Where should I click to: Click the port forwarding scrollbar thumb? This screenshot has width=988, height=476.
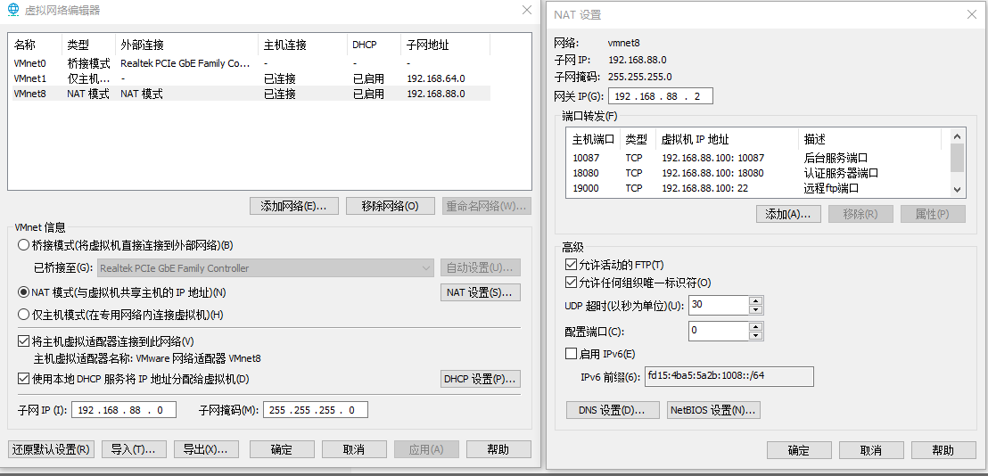957,158
